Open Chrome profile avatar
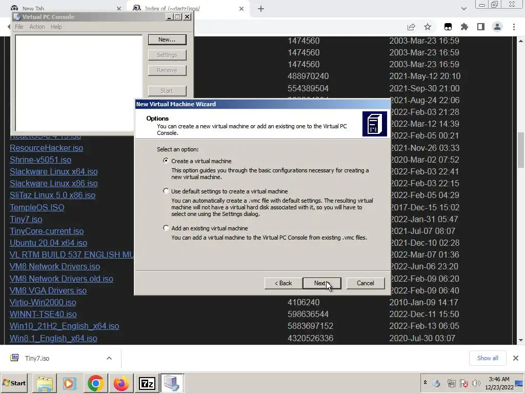The width and height of the screenshot is (525, 394). pyautogui.click(x=497, y=27)
